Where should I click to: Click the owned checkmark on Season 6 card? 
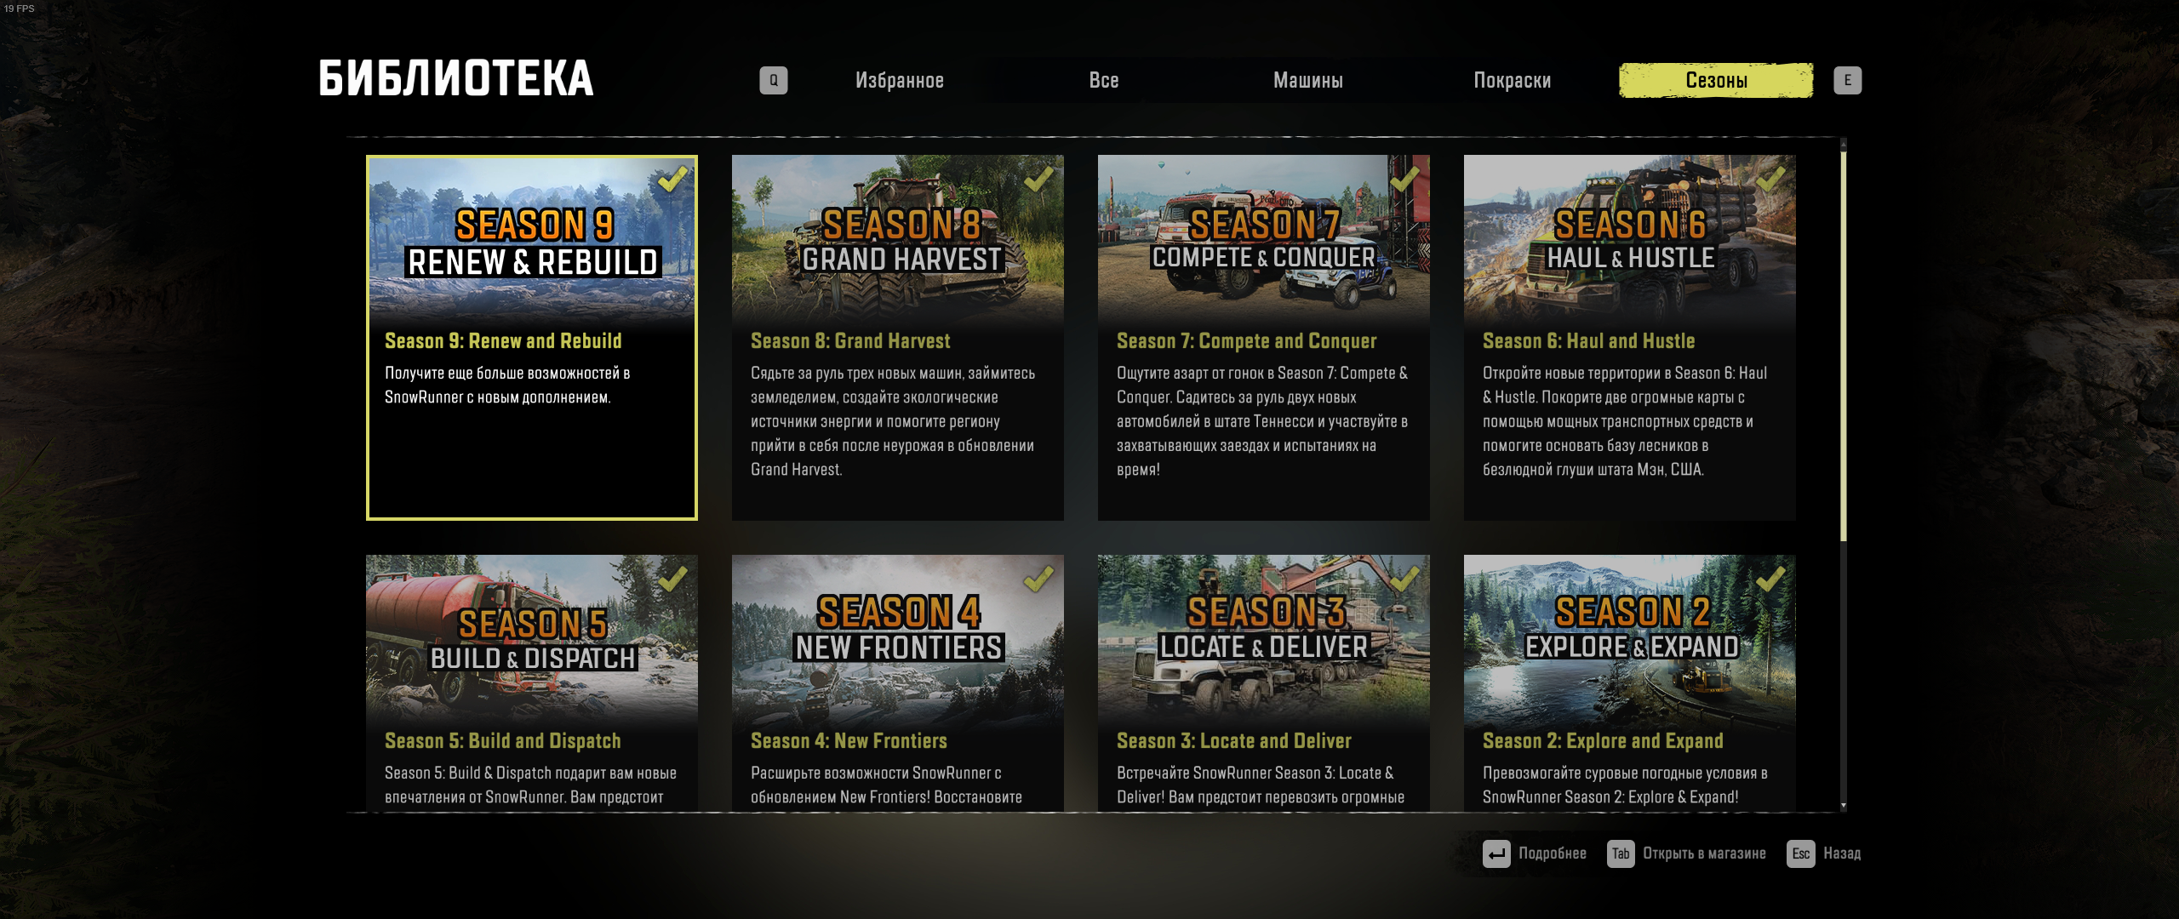click(x=1770, y=179)
